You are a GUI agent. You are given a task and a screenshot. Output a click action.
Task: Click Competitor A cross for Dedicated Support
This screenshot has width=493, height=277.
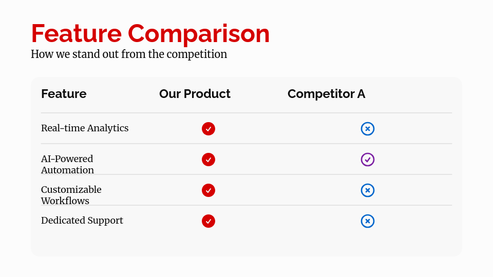click(x=368, y=221)
